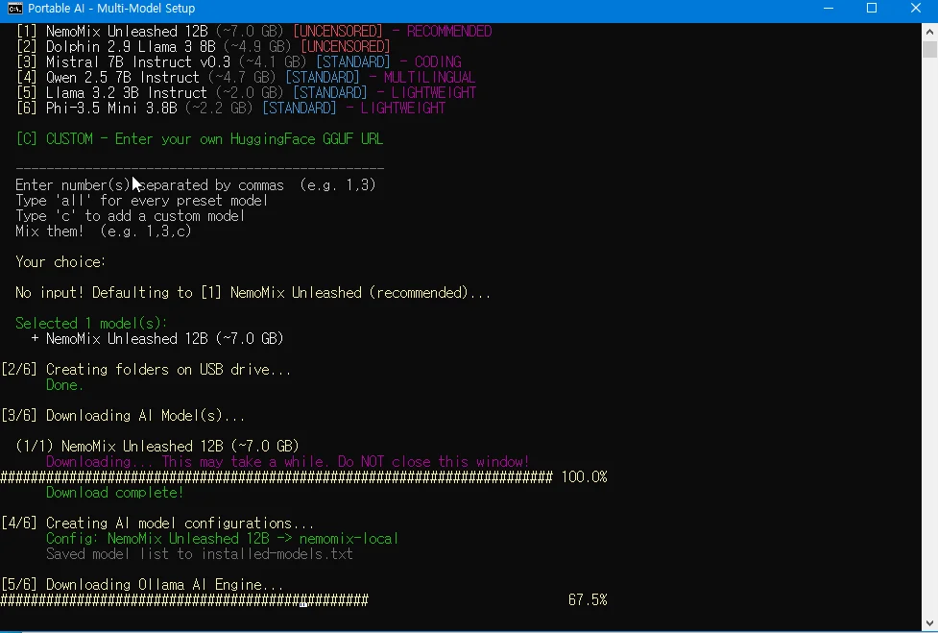The image size is (938, 633).
Task: Click the '[3/6] Downloading AI Model(s)...' line
Action: click(123, 416)
